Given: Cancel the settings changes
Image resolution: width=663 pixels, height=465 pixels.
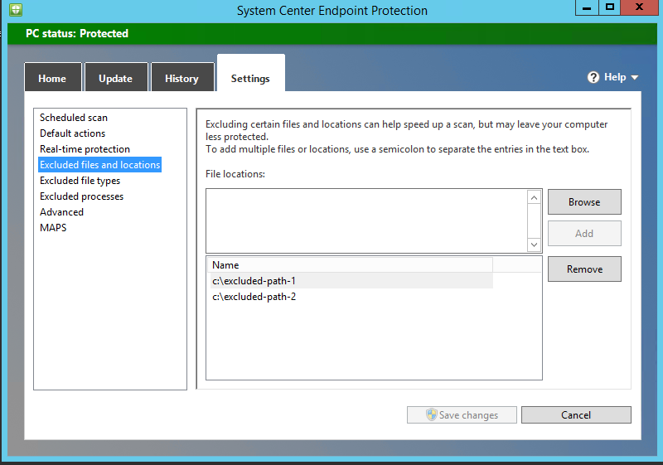Looking at the screenshot, I should tap(576, 414).
